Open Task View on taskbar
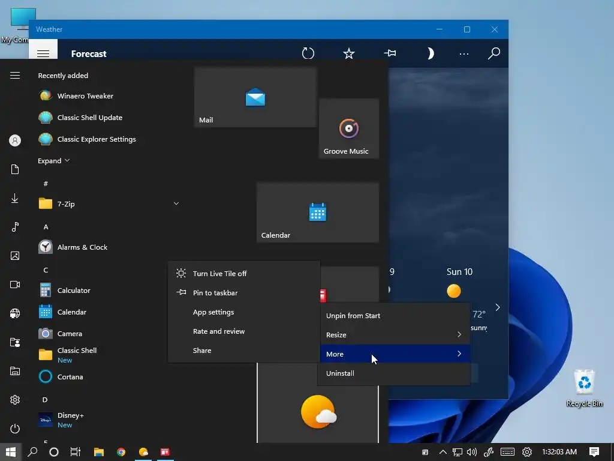 pyautogui.click(x=75, y=452)
